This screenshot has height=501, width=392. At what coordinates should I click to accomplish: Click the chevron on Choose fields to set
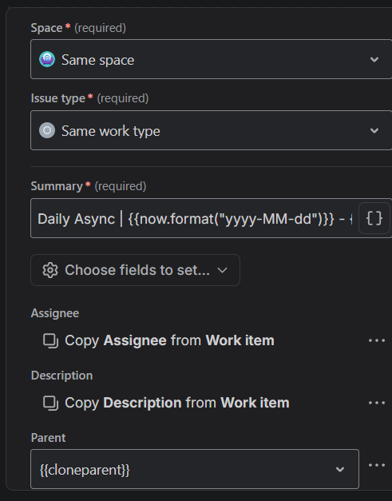click(222, 270)
